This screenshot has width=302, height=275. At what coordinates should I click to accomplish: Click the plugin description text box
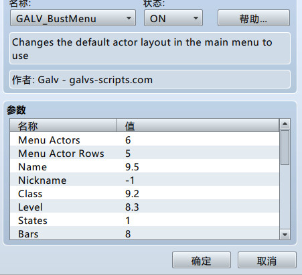click(150, 48)
